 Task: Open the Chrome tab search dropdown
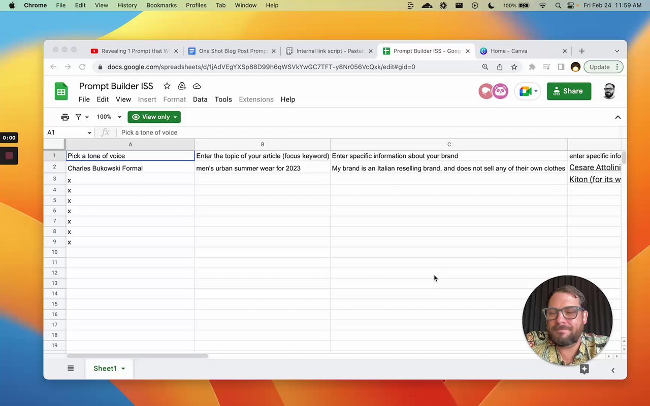tap(617, 51)
